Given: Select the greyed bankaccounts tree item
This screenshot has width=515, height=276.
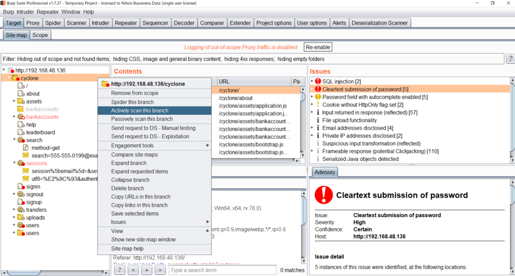Looking at the screenshot, I should [42, 109].
